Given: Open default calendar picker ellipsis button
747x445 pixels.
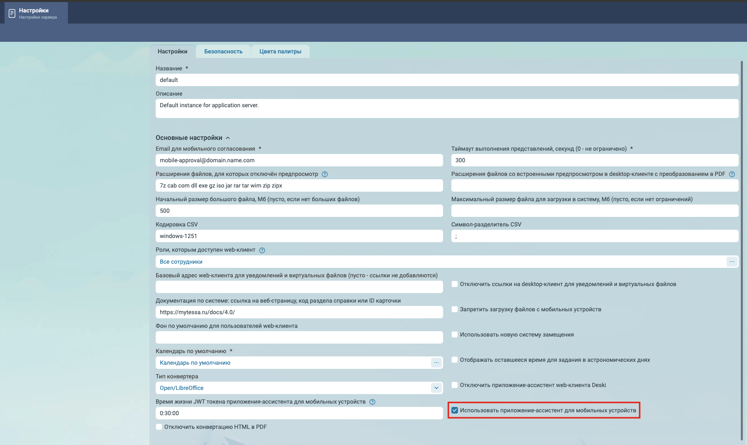Looking at the screenshot, I should coord(436,363).
